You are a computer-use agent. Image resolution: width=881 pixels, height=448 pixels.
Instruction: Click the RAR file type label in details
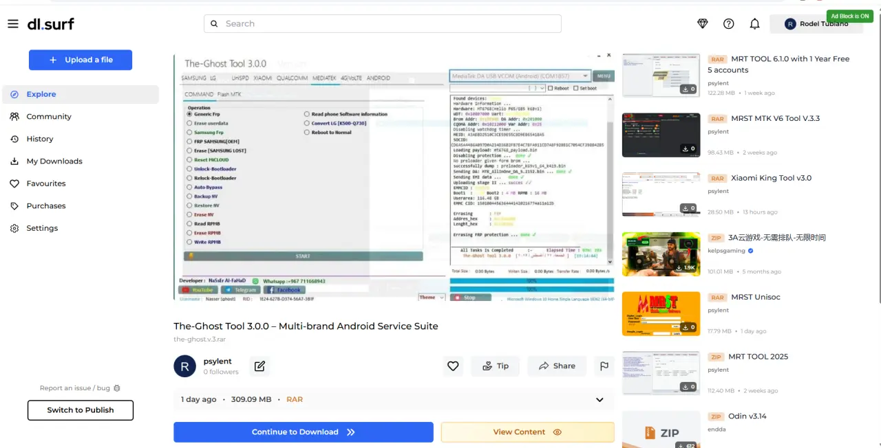click(295, 399)
